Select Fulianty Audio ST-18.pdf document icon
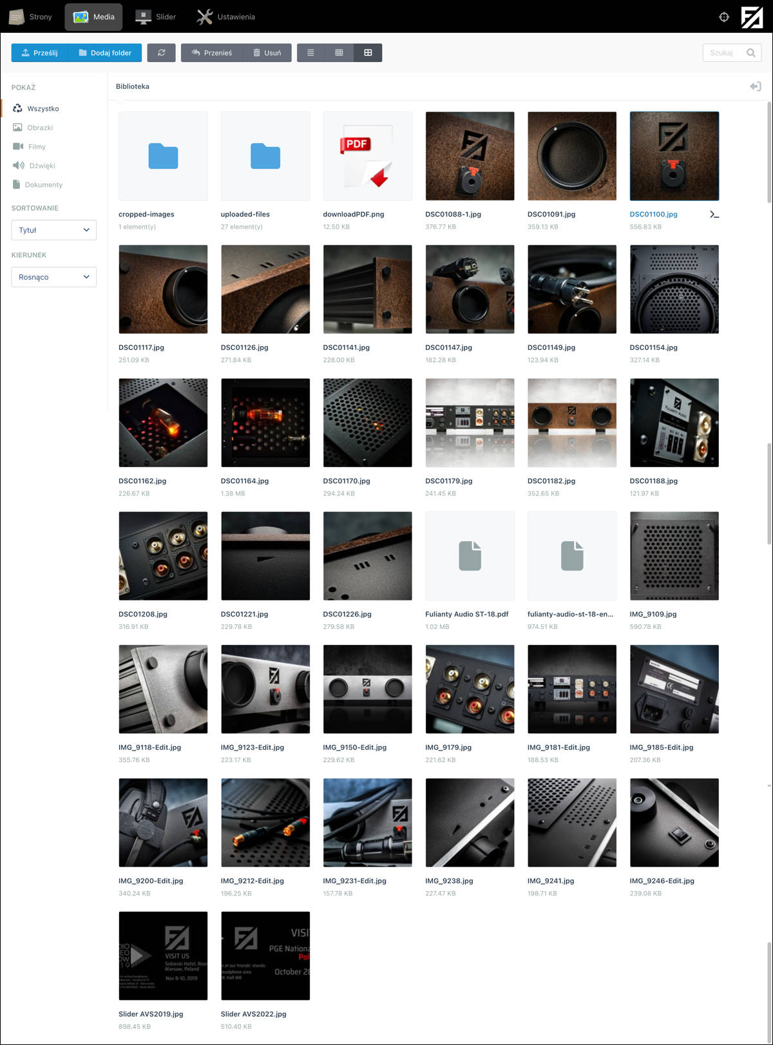This screenshot has width=773, height=1045. (x=470, y=556)
